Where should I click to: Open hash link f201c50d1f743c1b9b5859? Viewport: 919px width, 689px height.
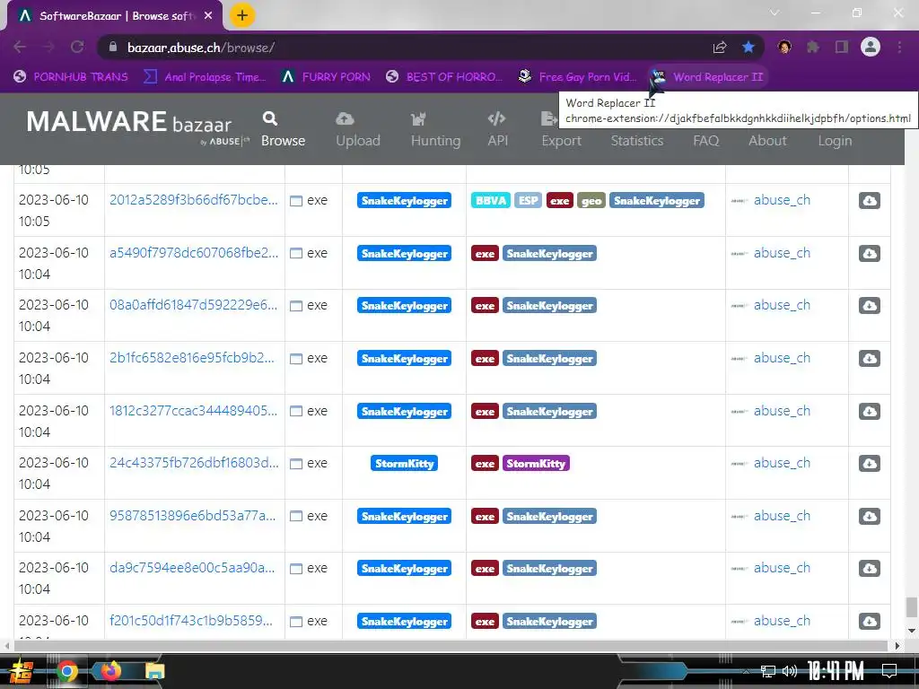[190, 620]
